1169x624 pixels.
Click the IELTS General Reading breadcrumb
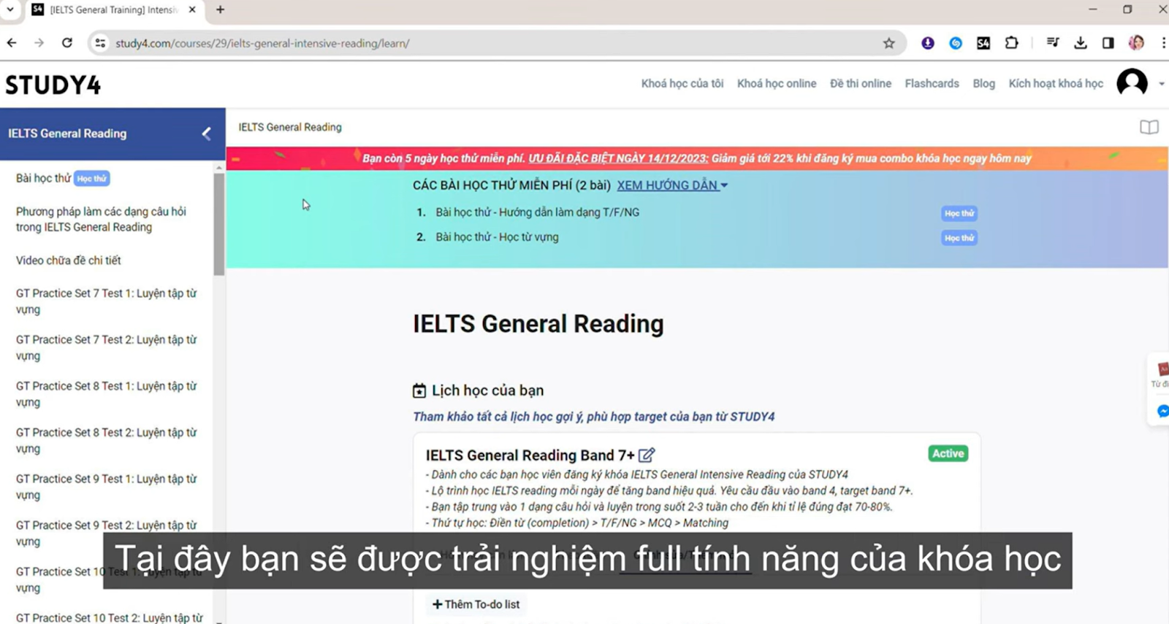coord(289,127)
